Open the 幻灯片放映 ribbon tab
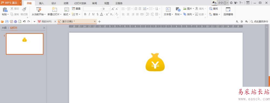Image resolution: width=270 pixels, height=103 pixels. pos(80,3)
